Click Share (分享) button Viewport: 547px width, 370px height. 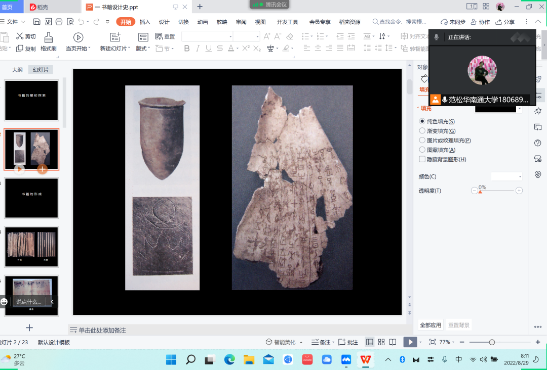505,22
